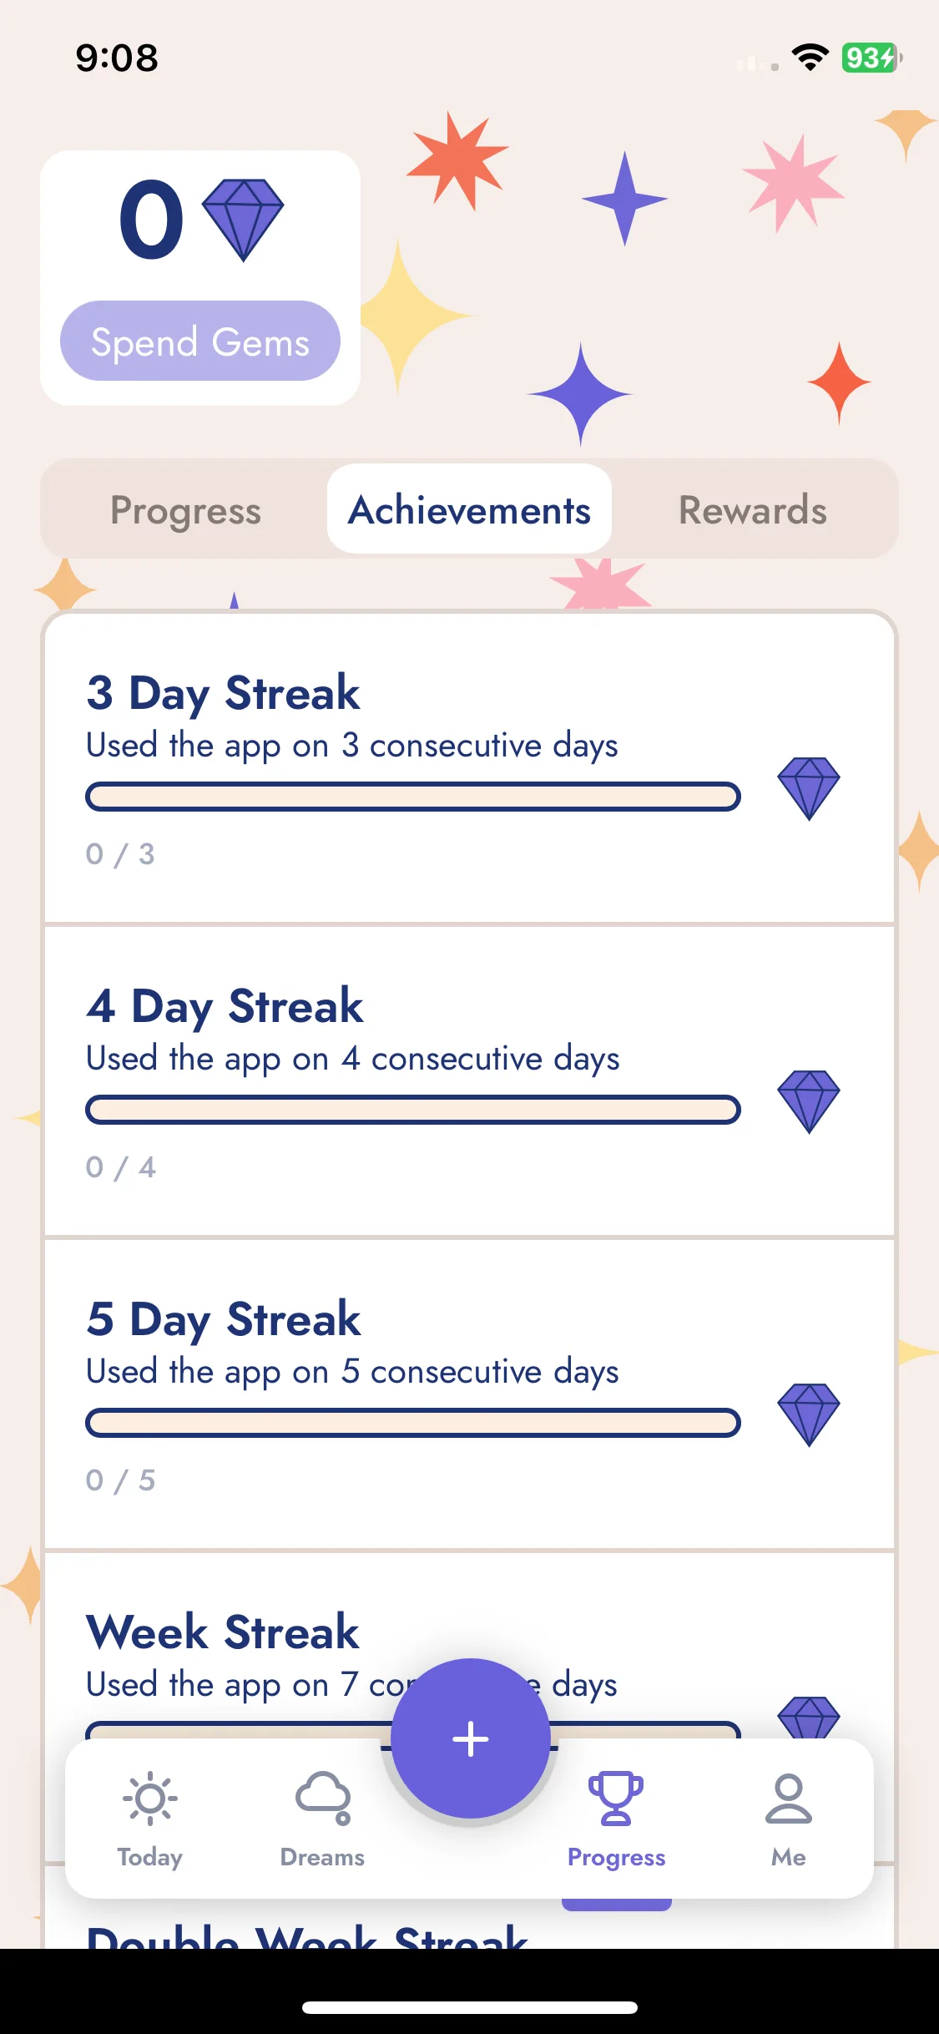Tap the battery indicator in status bar
Image resolution: width=939 pixels, height=2034 pixels.
click(x=871, y=58)
